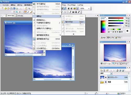Click navigation preview thumbnail of sky
The height and width of the screenshot is (95, 131).
[x=115, y=53]
